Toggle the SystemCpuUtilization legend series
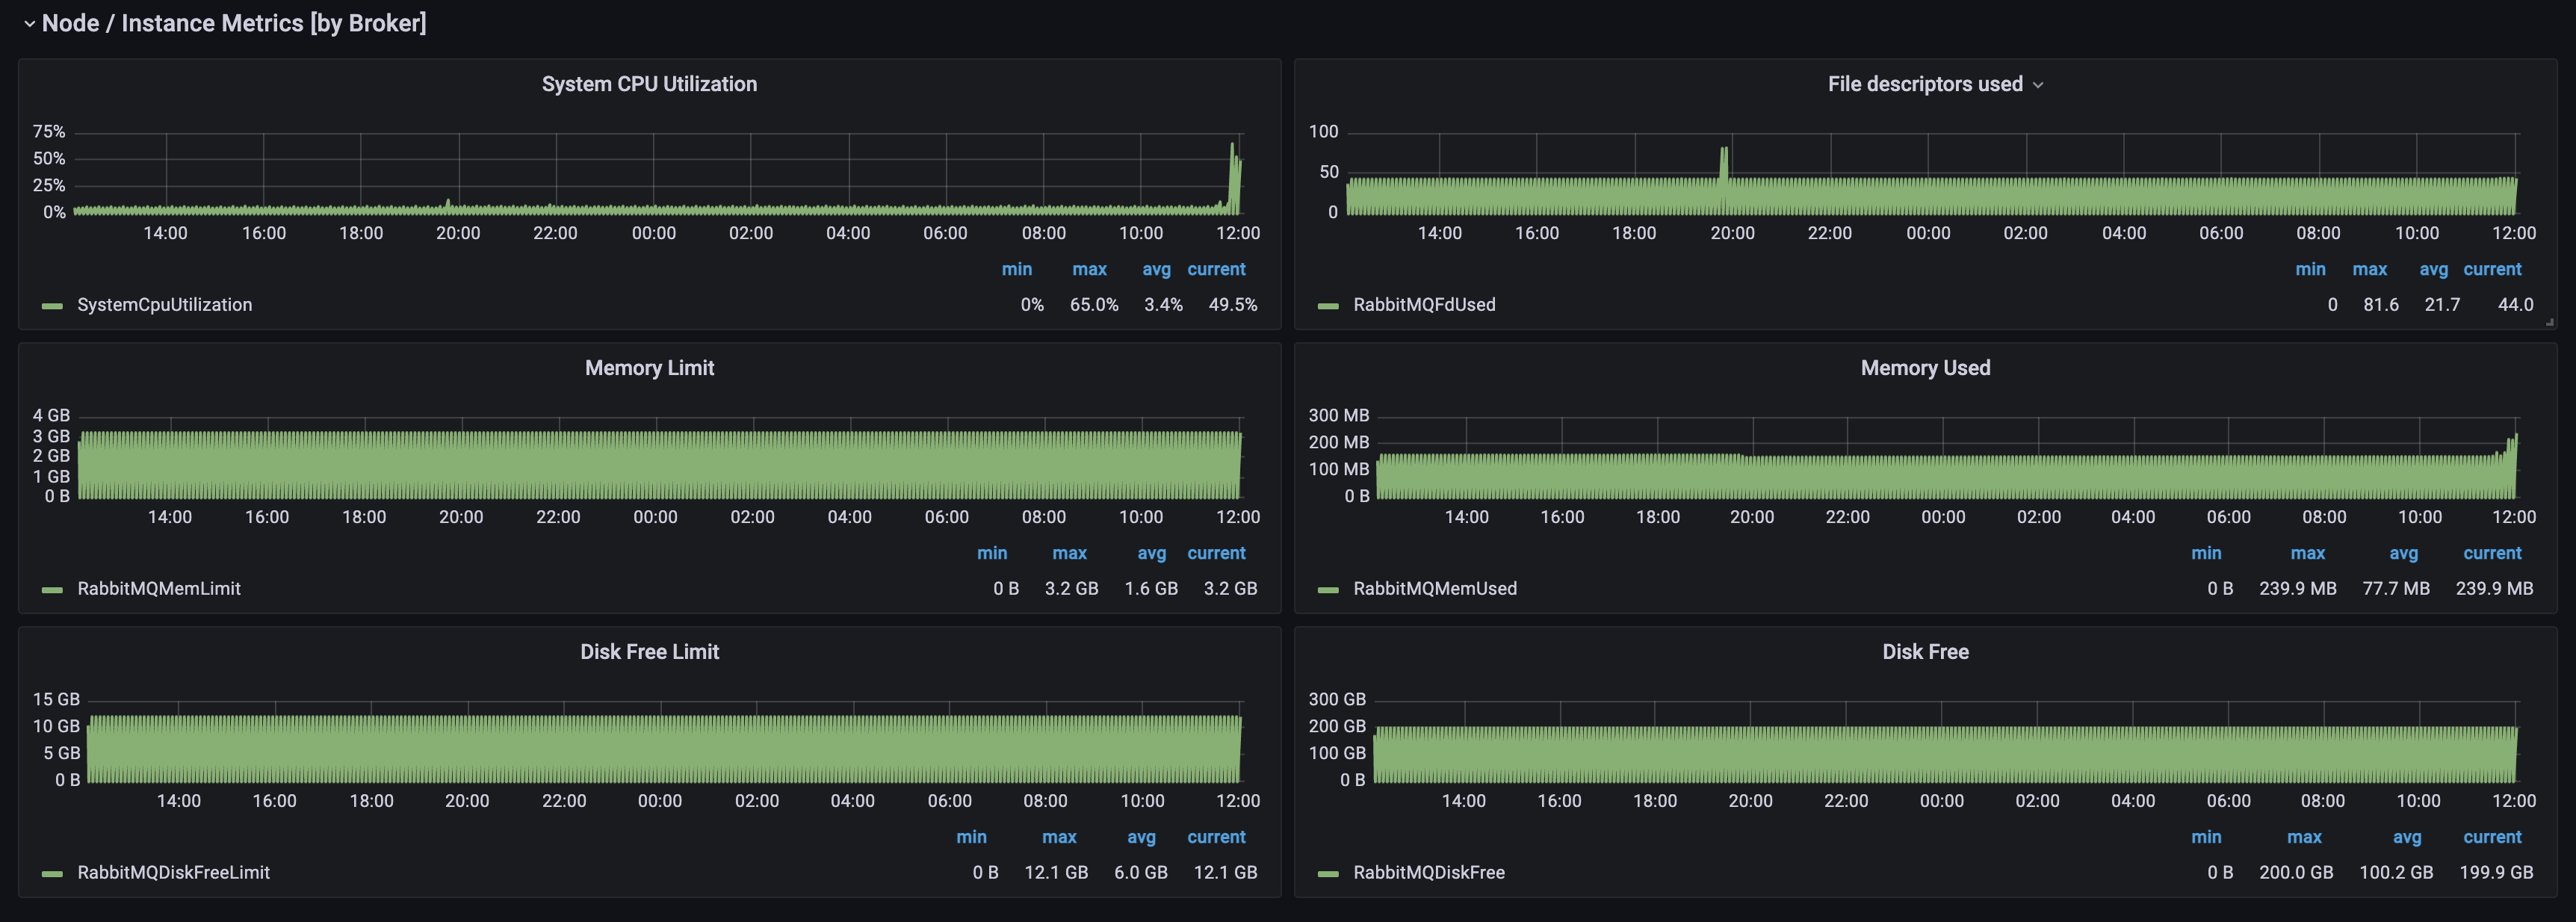This screenshot has height=922, width=2576. [164, 305]
